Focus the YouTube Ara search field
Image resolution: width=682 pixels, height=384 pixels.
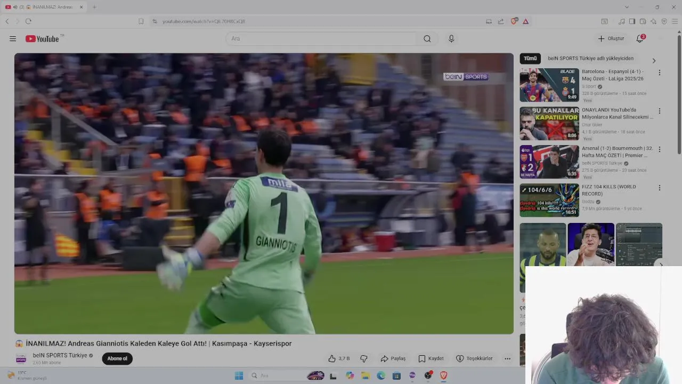pyautogui.click(x=322, y=38)
